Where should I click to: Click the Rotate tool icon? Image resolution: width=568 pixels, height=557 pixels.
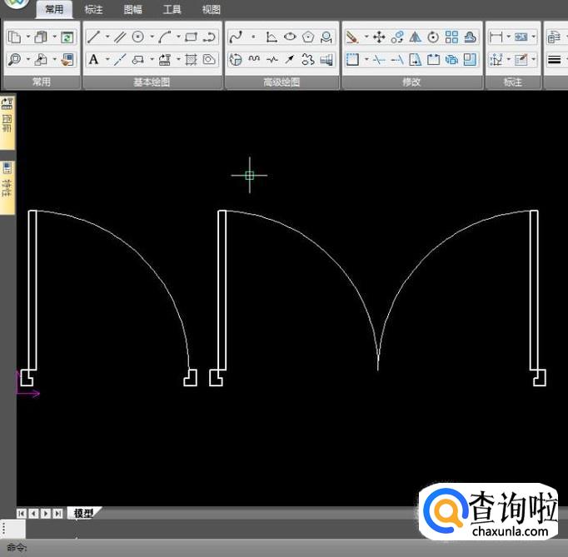pos(433,37)
